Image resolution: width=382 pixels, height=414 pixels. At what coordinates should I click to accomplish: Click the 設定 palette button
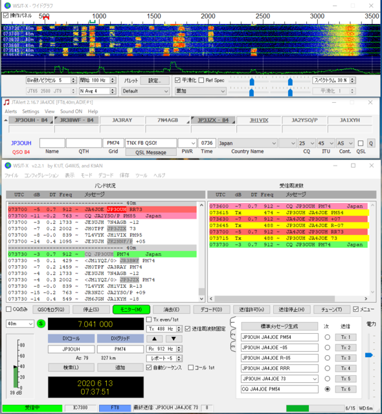[155, 80]
